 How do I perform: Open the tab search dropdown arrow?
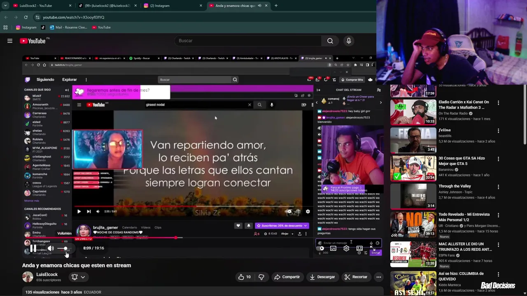(x=5, y=6)
